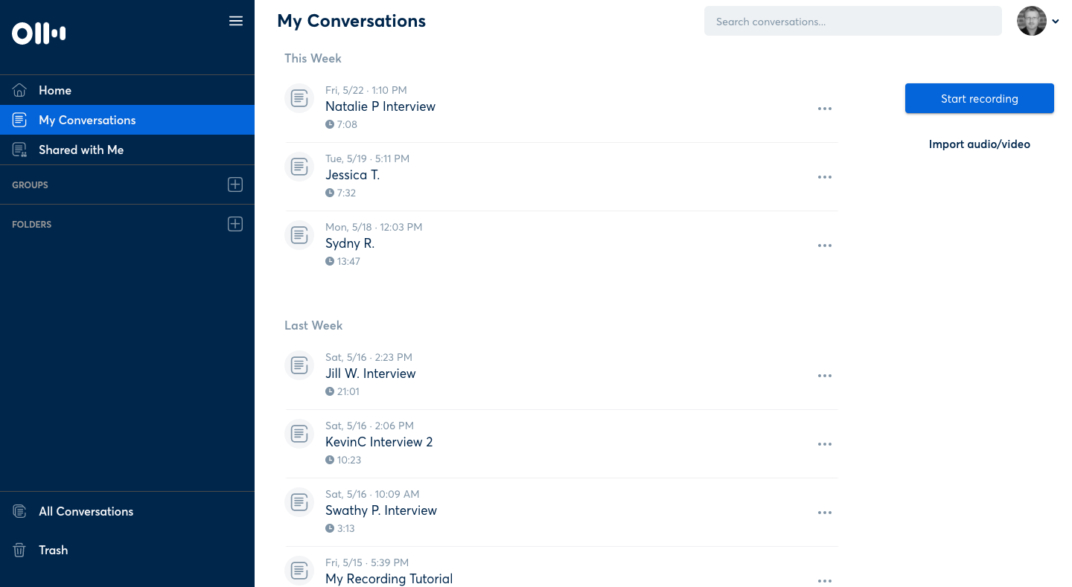Click the Otter logo in the sidebar
This screenshot has height=587, width=1072.
pyautogui.click(x=39, y=33)
